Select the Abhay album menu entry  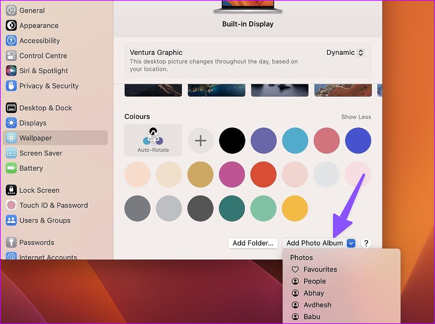[314, 293]
